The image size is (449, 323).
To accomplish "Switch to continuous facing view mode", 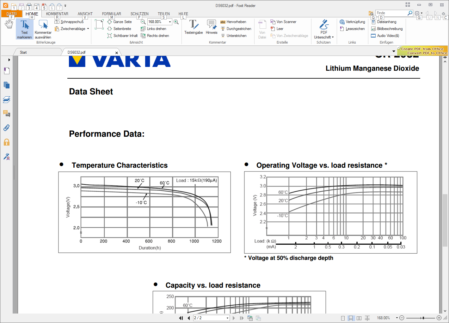I will (367, 318).
